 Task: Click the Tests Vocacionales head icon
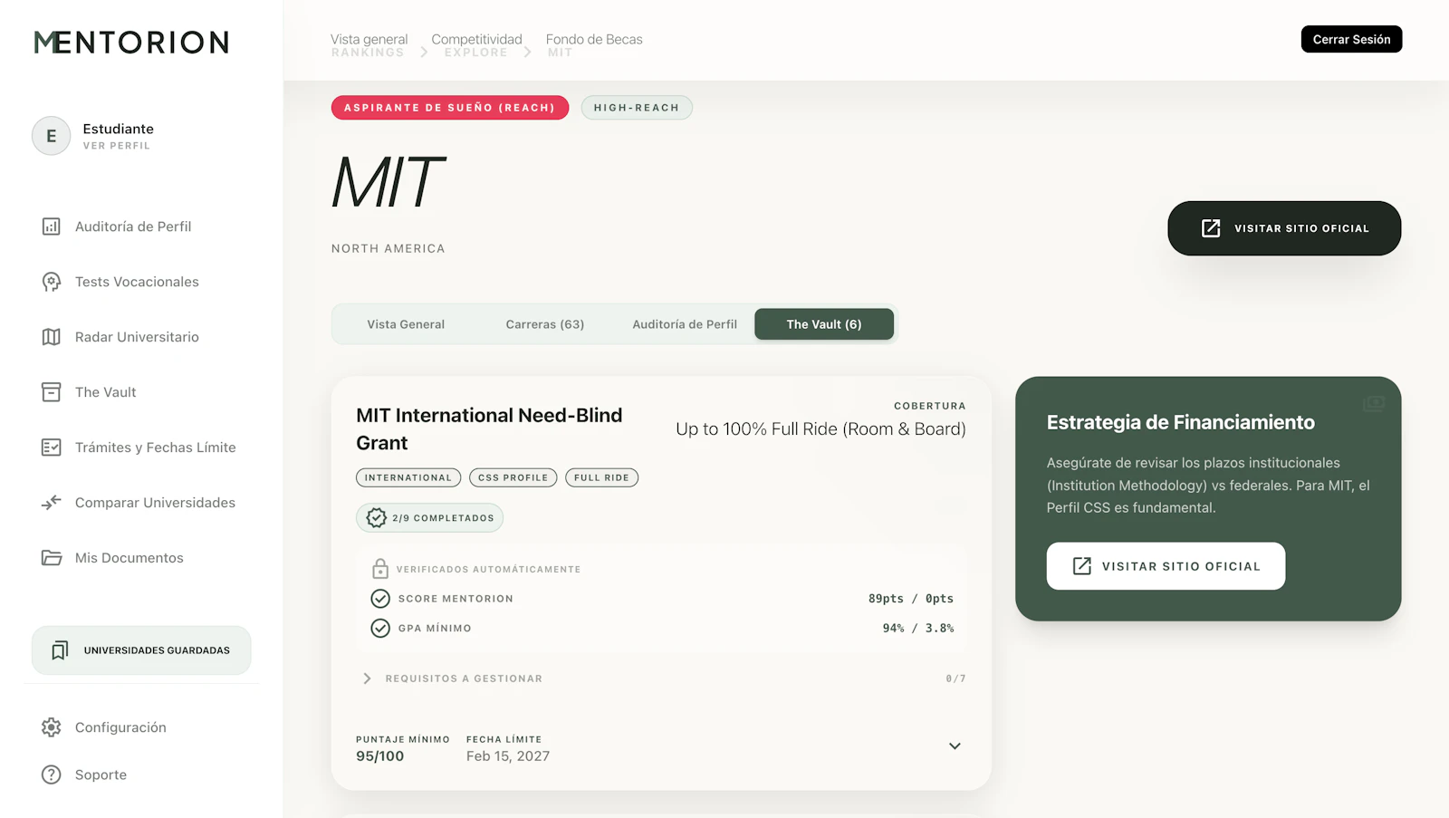[x=52, y=282]
